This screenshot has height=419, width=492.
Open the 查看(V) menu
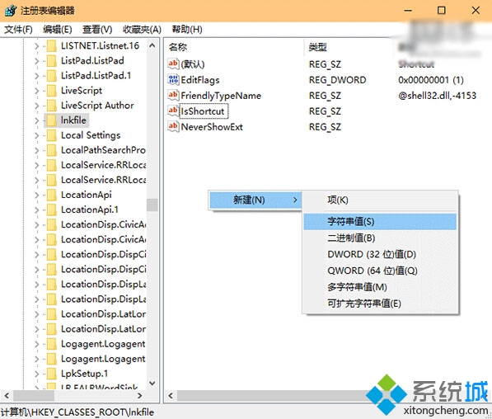coord(97,30)
